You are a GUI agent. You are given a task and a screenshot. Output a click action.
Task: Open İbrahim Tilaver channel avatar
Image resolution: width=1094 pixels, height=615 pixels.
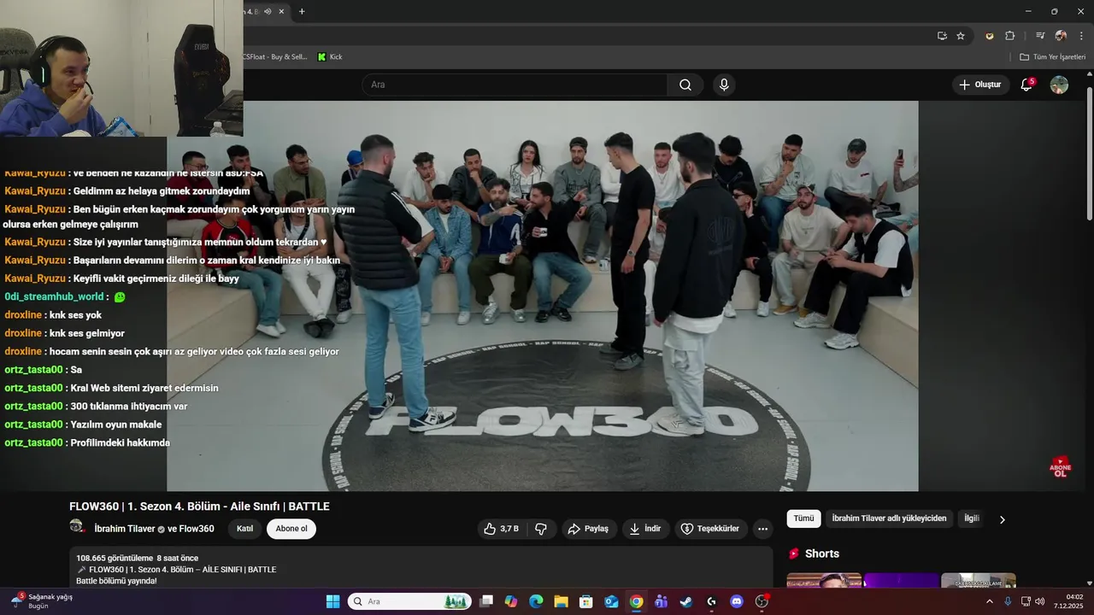77,527
